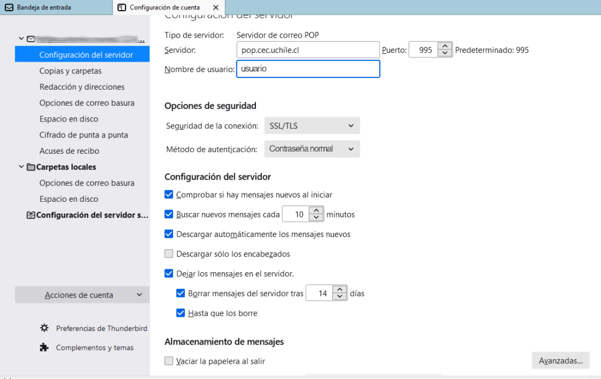
Task: Click the Complementos y temas puzzle icon
Action: click(44, 347)
